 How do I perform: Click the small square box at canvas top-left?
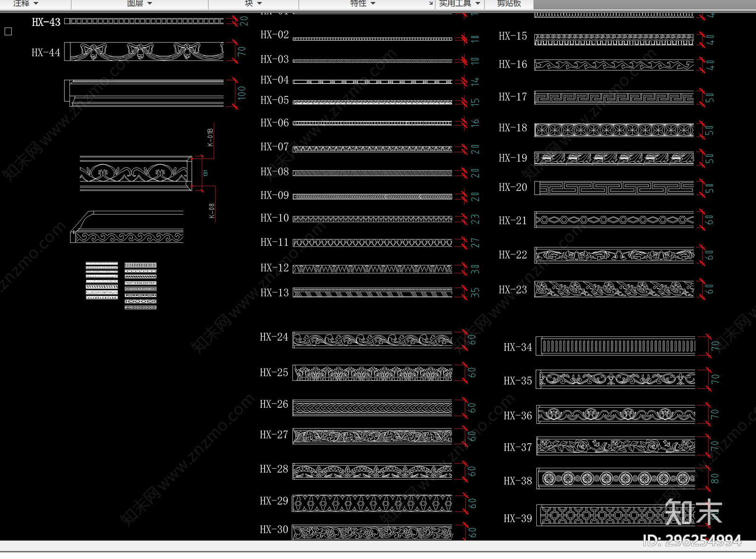(8, 32)
